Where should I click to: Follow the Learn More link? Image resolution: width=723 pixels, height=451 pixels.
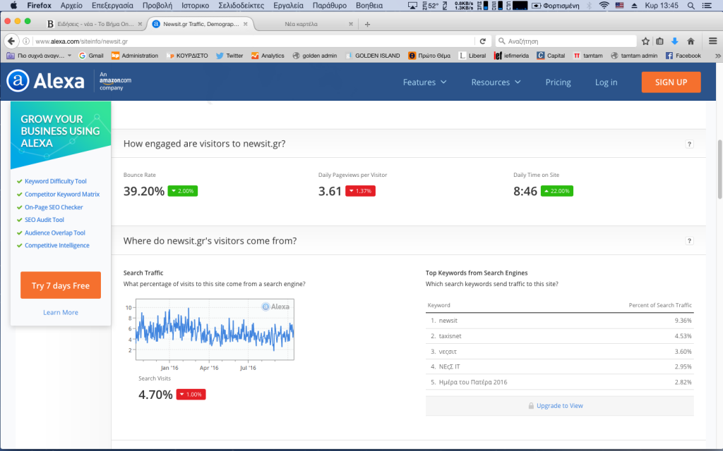pyautogui.click(x=61, y=312)
